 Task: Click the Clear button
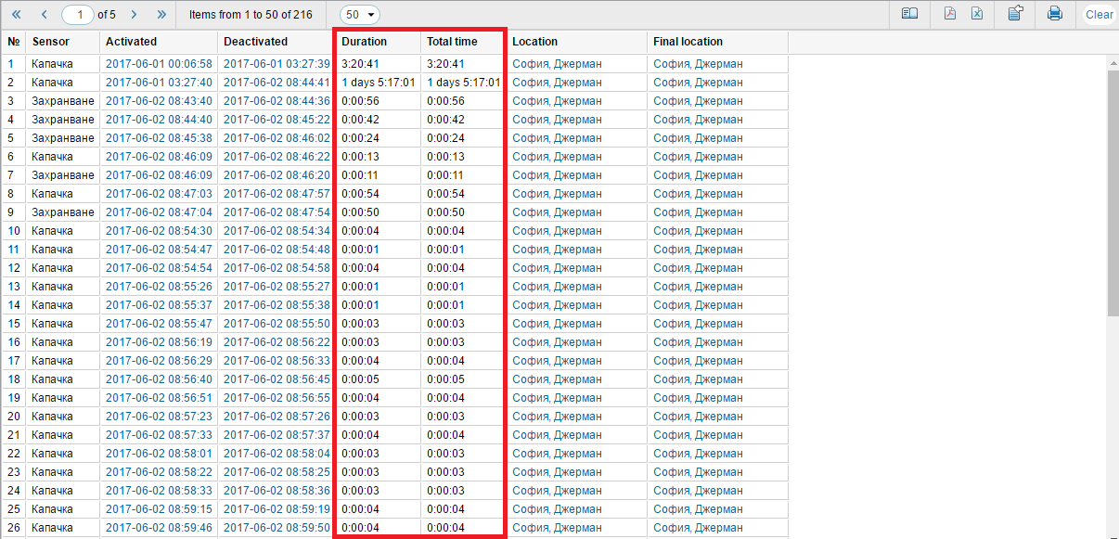tap(1099, 14)
